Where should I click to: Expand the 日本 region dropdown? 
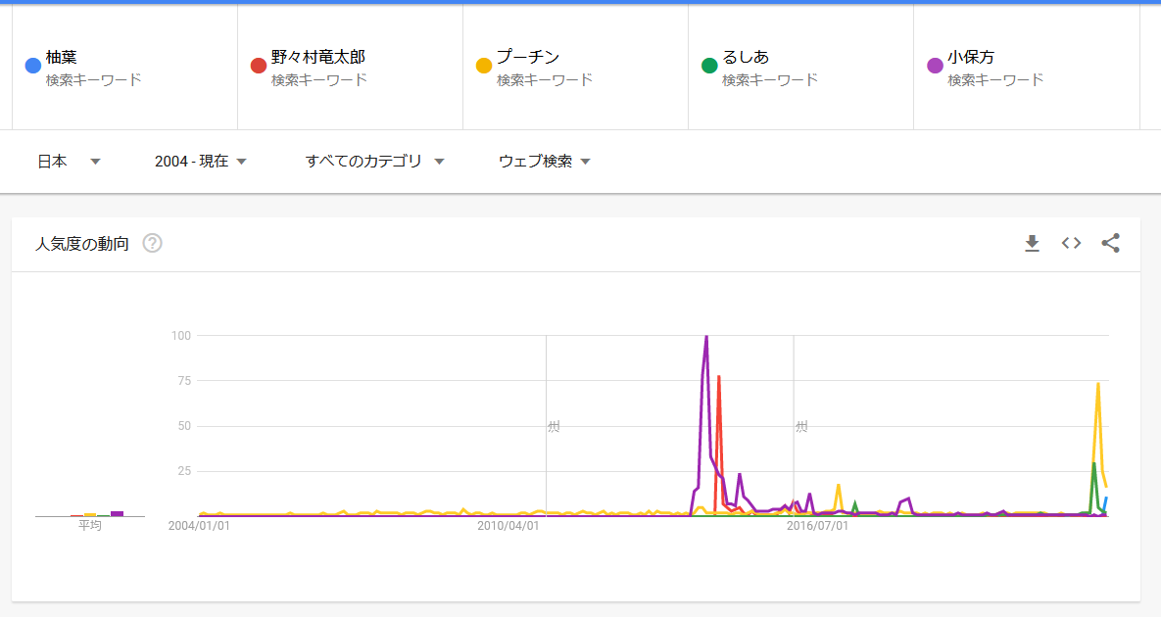tap(69, 162)
